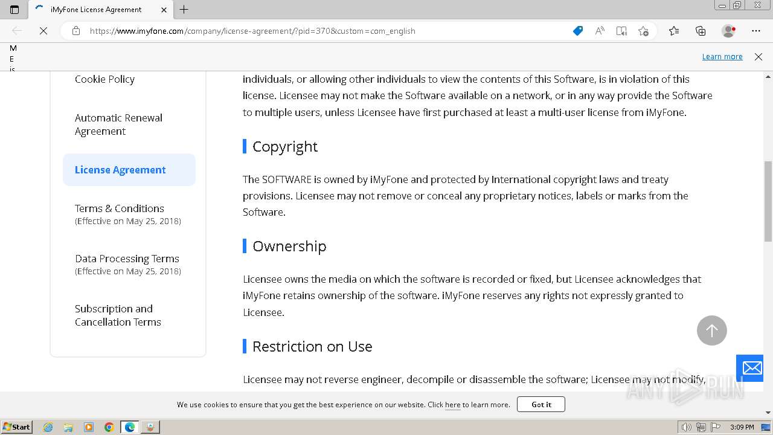View site information lock icon
The height and width of the screenshot is (435, 773).
point(76,31)
